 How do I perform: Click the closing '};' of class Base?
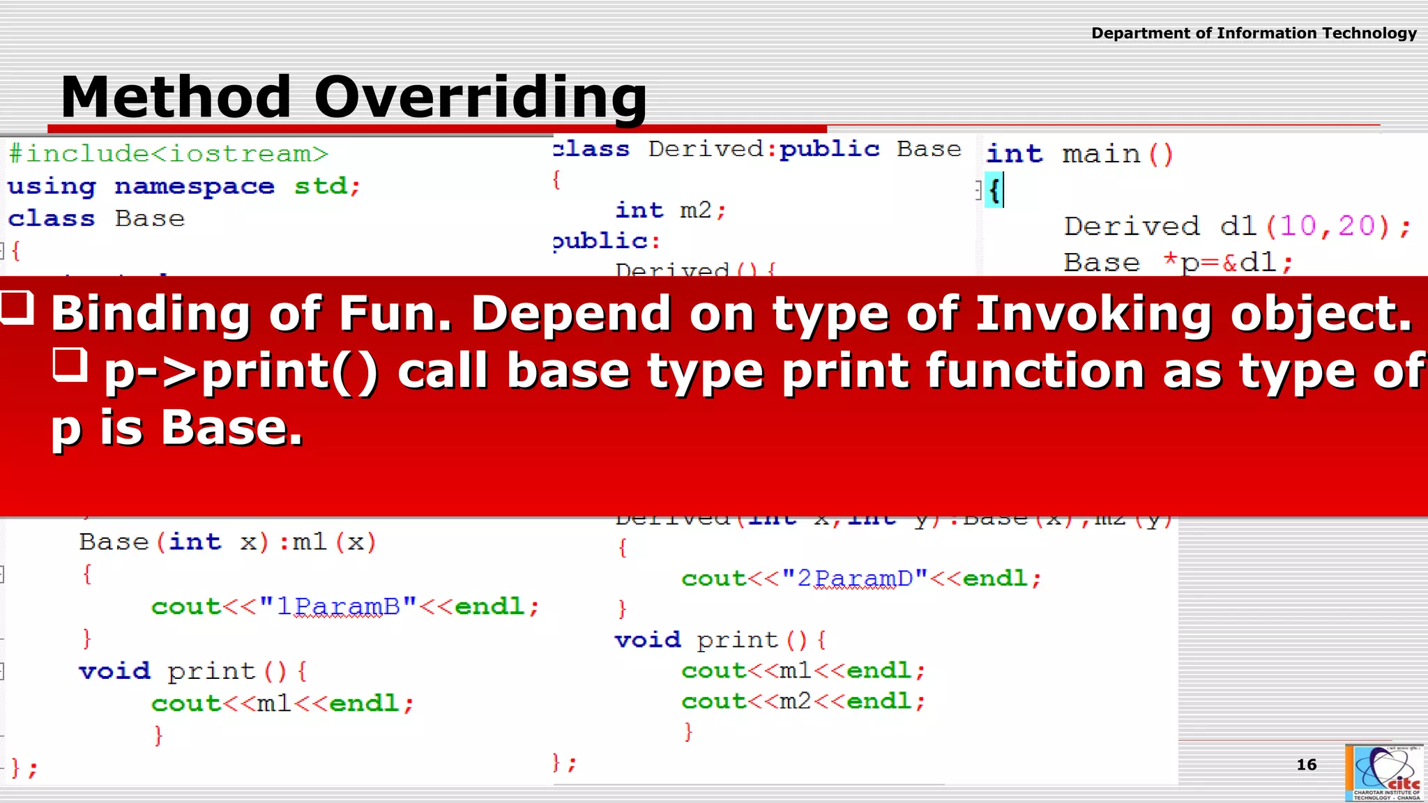pyautogui.click(x=24, y=768)
